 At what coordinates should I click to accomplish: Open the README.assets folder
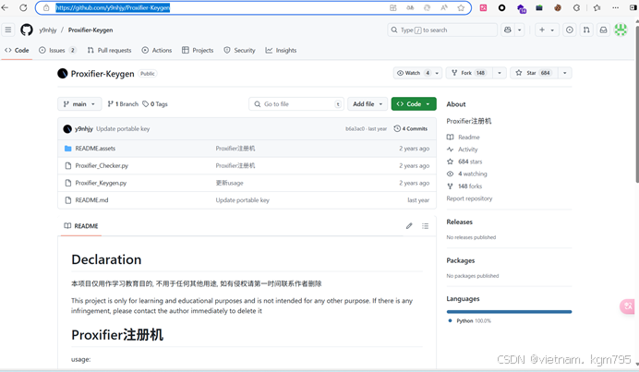point(95,149)
